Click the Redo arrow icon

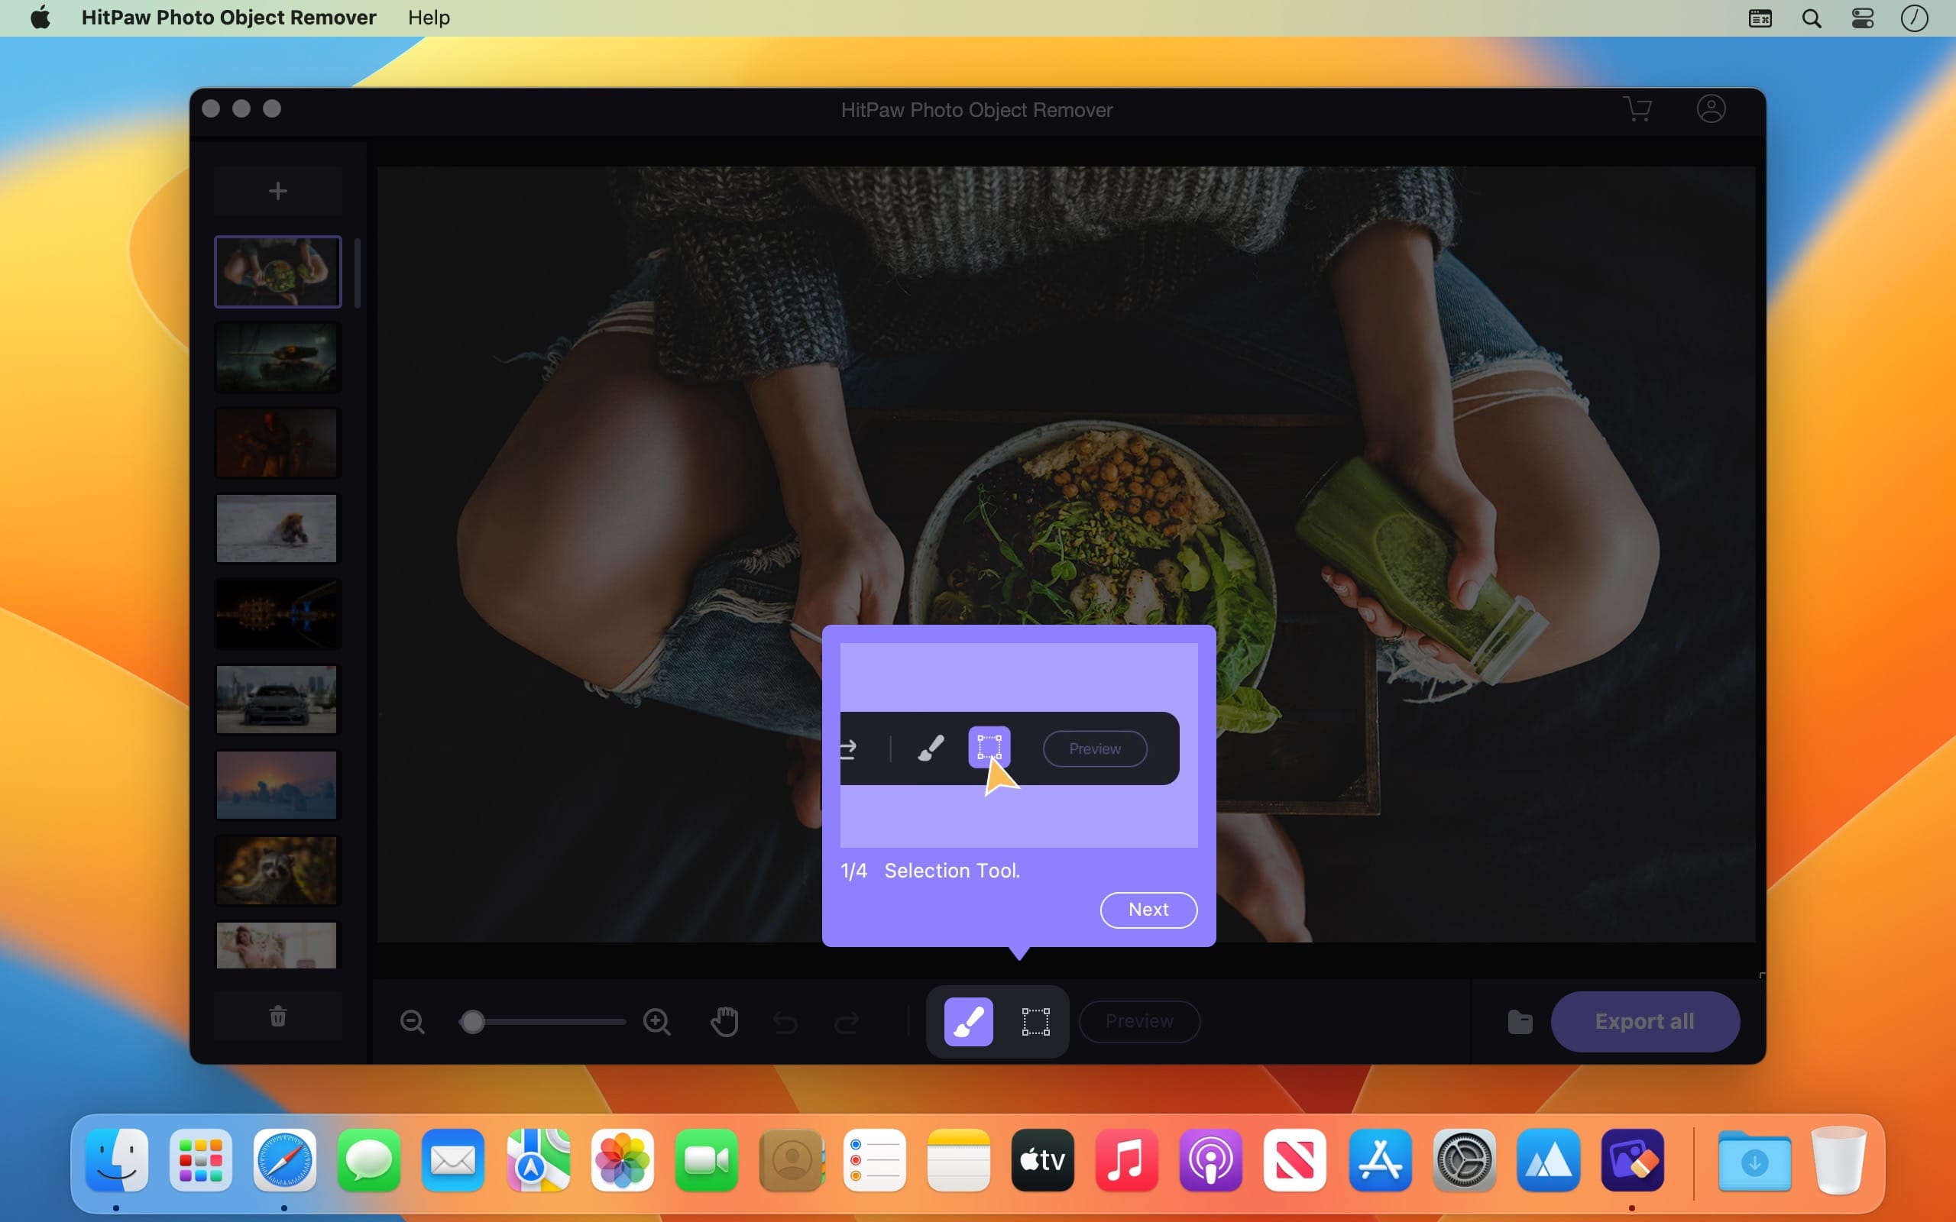pos(847,1020)
